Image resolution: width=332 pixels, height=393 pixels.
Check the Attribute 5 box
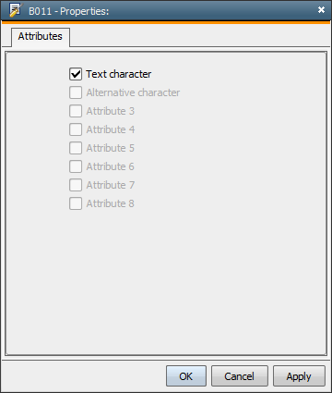click(76, 148)
